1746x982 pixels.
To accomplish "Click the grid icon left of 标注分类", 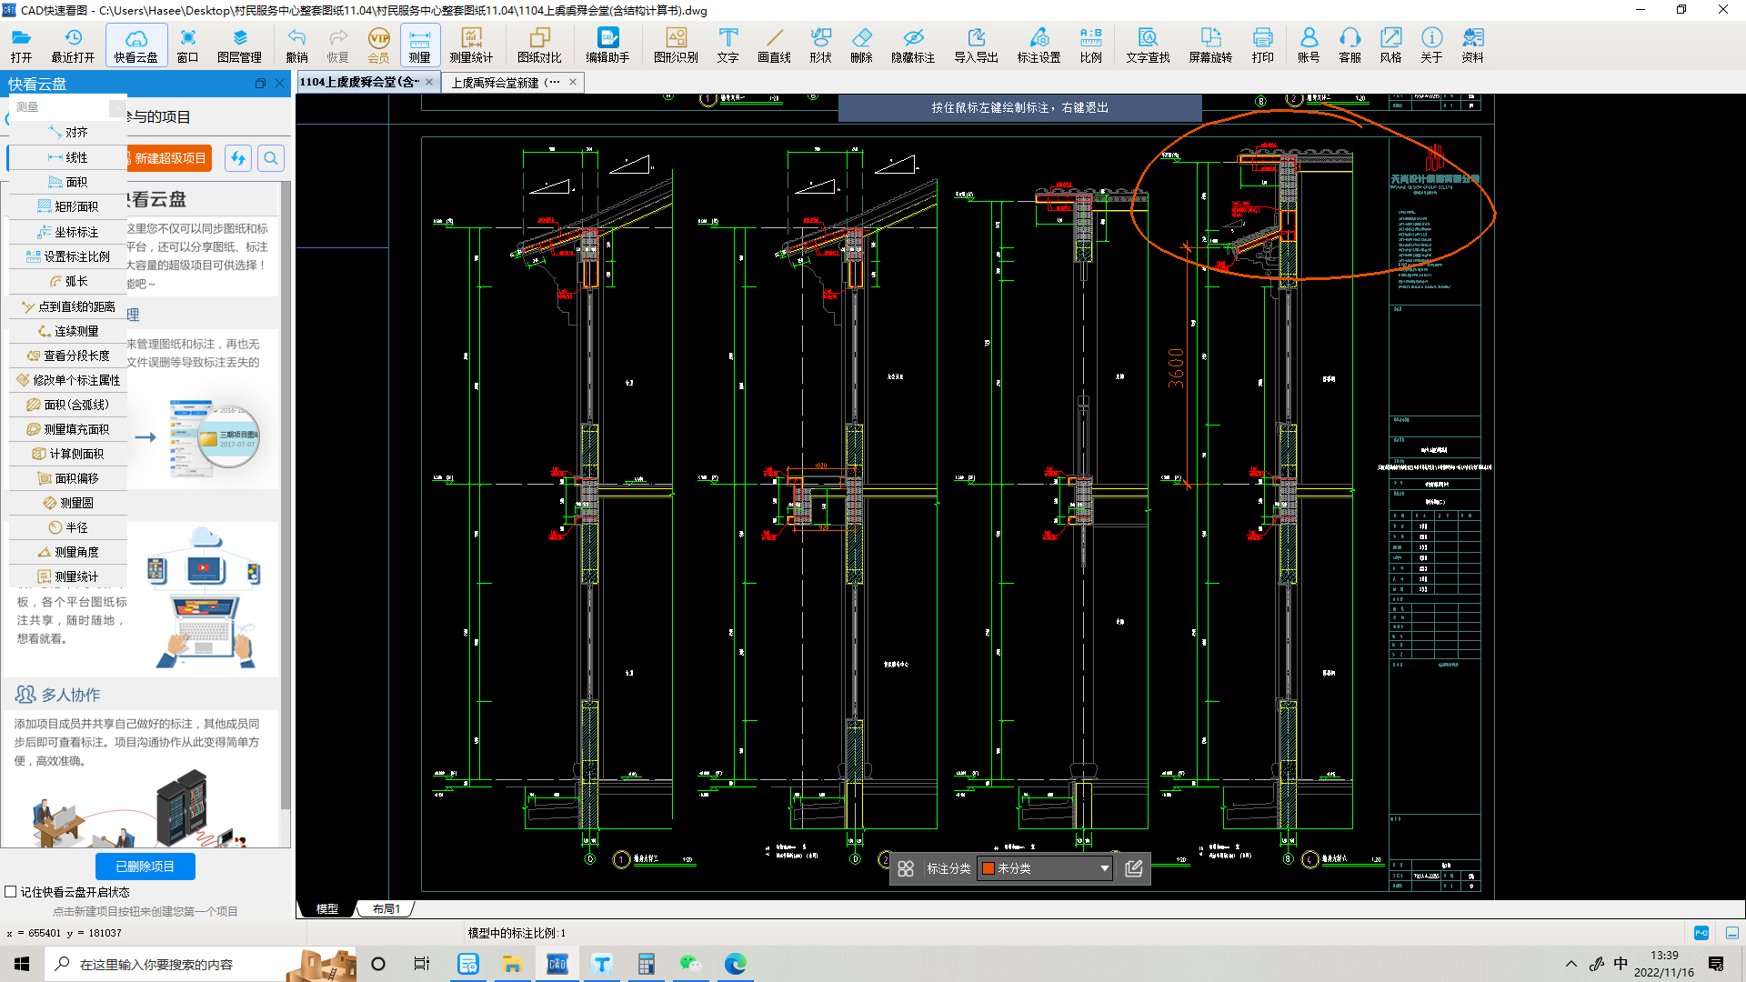I will pyautogui.click(x=906, y=868).
